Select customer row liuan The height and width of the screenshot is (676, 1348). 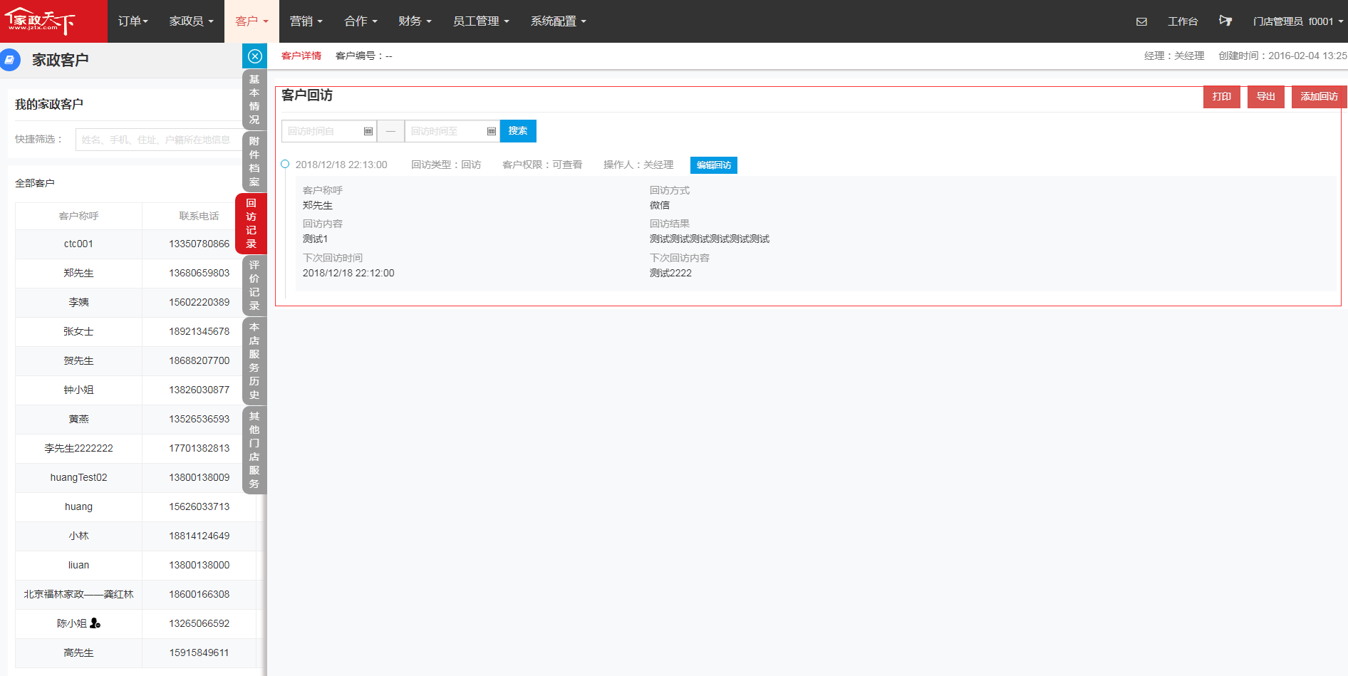pyautogui.click(x=135, y=565)
